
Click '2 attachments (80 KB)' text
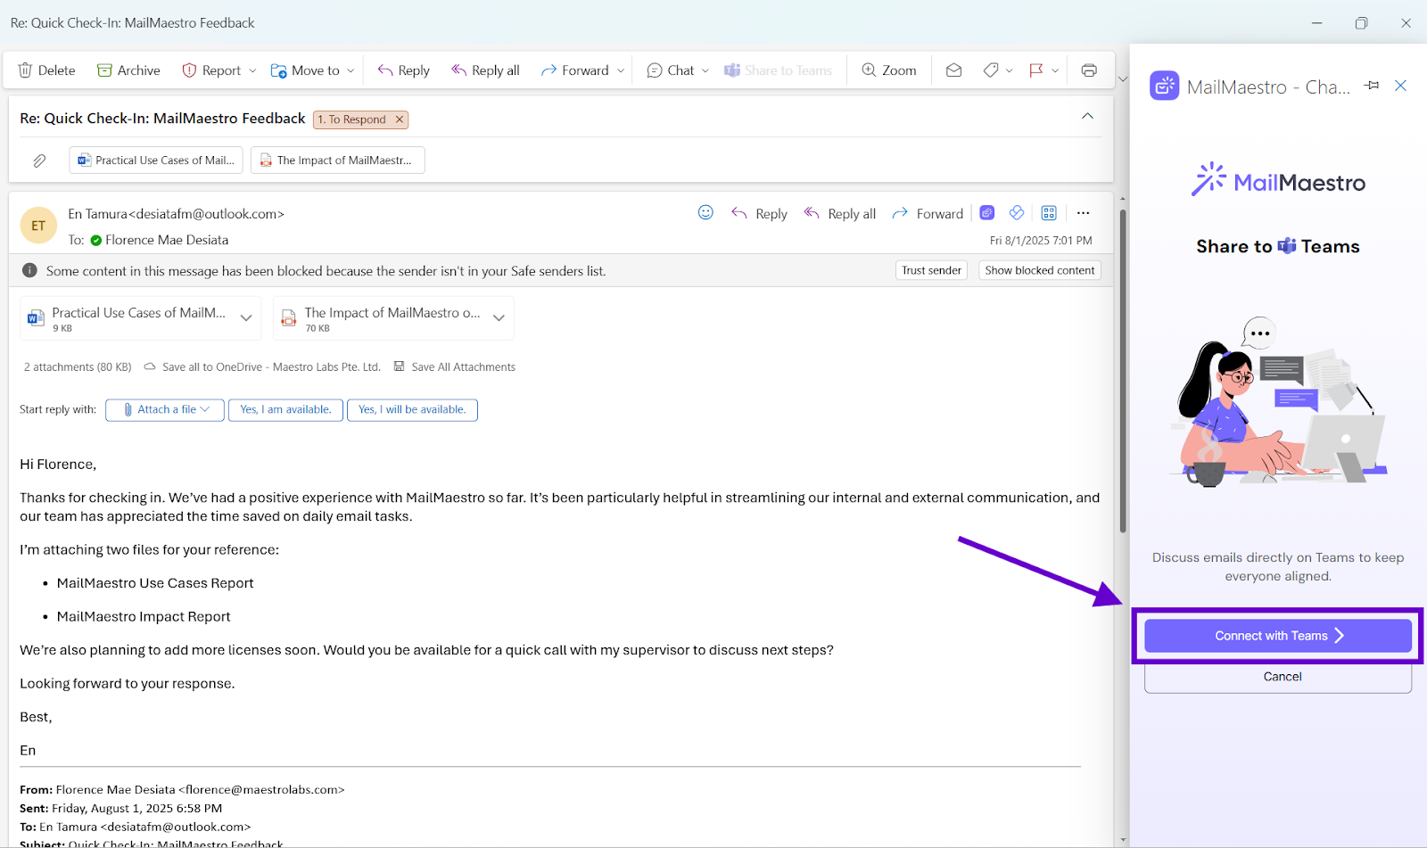78,366
